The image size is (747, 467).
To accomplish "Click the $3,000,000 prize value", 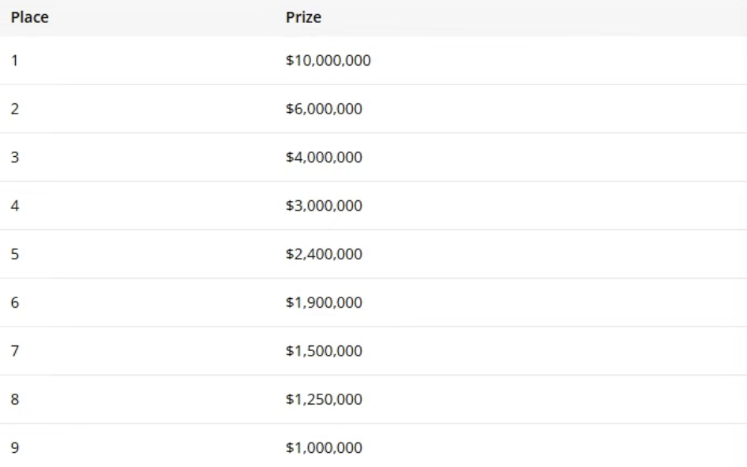I will pos(324,206).
